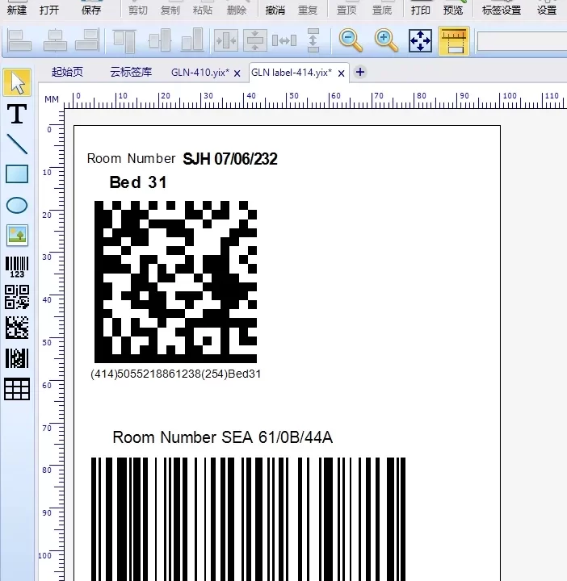Add a new tab with plus button
The image size is (567, 581).
(360, 72)
